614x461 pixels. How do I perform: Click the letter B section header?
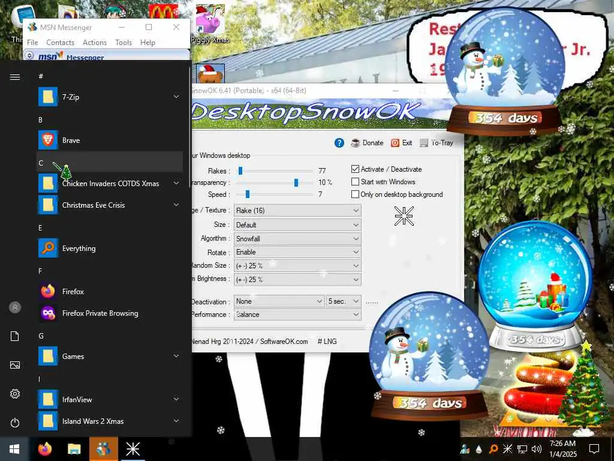40,119
